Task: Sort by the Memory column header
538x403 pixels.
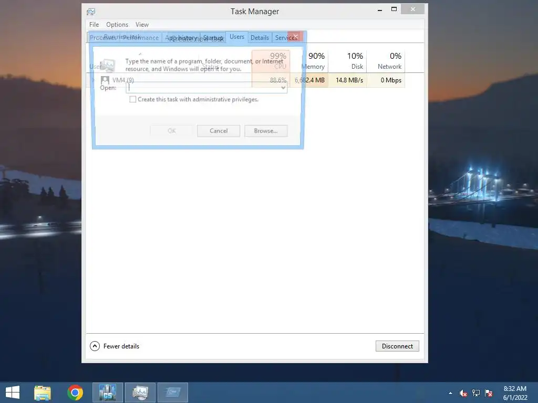Action: (x=313, y=61)
